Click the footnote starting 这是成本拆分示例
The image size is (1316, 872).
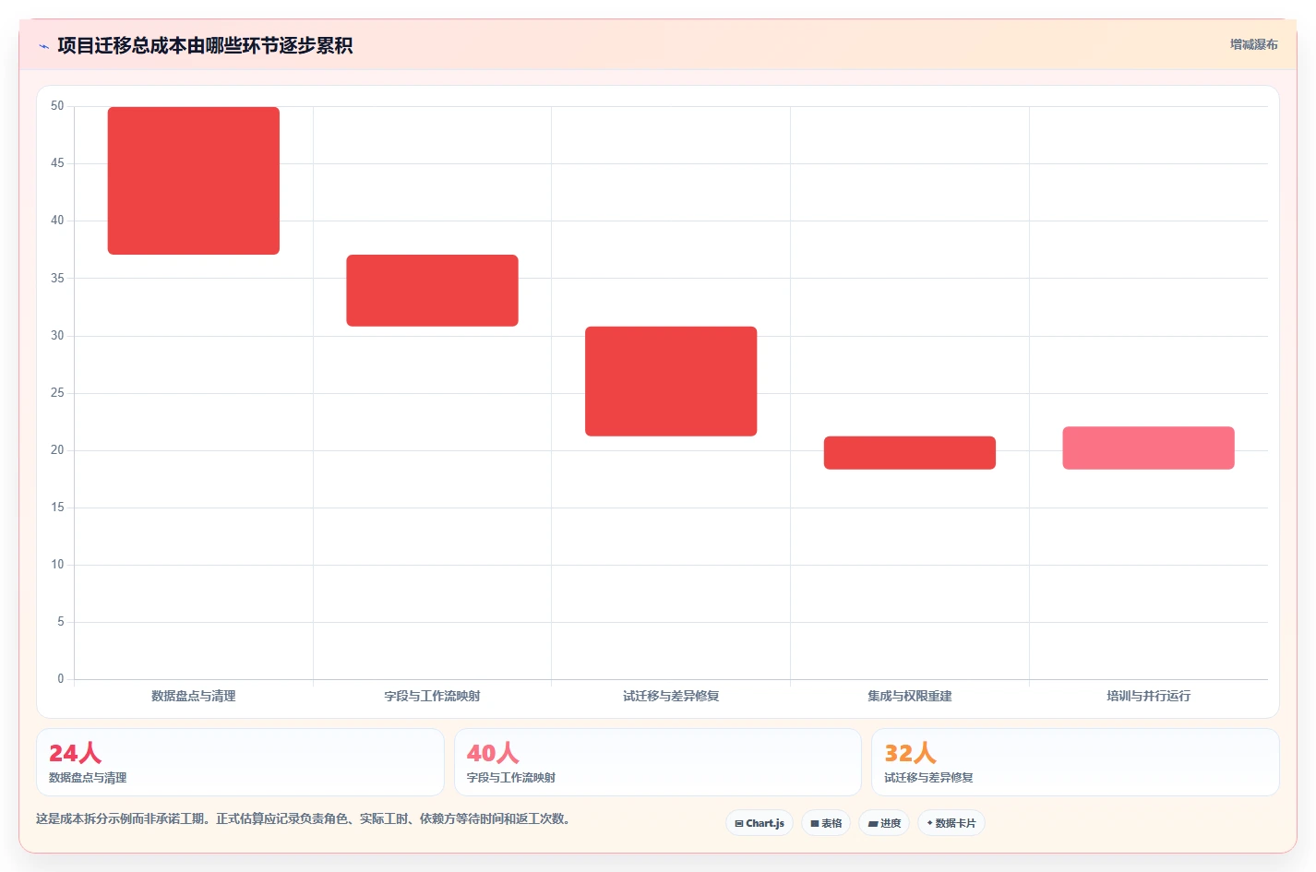304,818
